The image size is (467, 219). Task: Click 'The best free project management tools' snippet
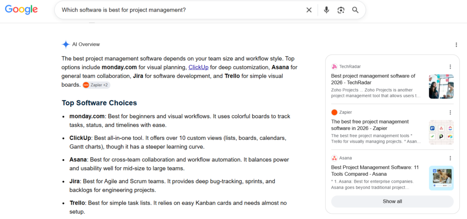pos(376,139)
